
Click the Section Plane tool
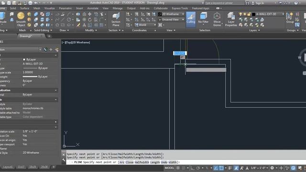[116, 19]
